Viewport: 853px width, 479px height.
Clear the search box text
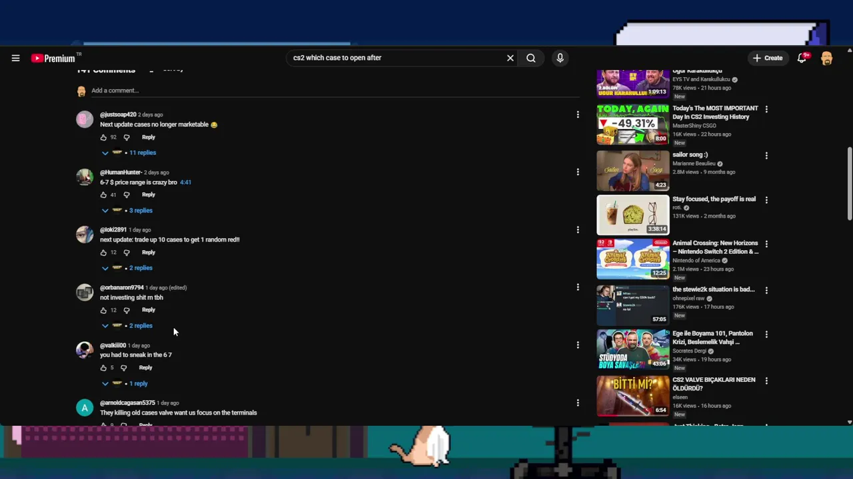click(x=510, y=58)
